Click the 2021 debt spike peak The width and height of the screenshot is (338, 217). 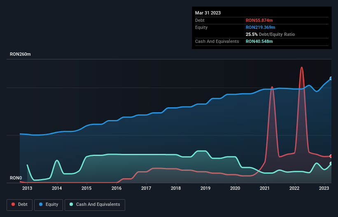click(x=272, y=87)
